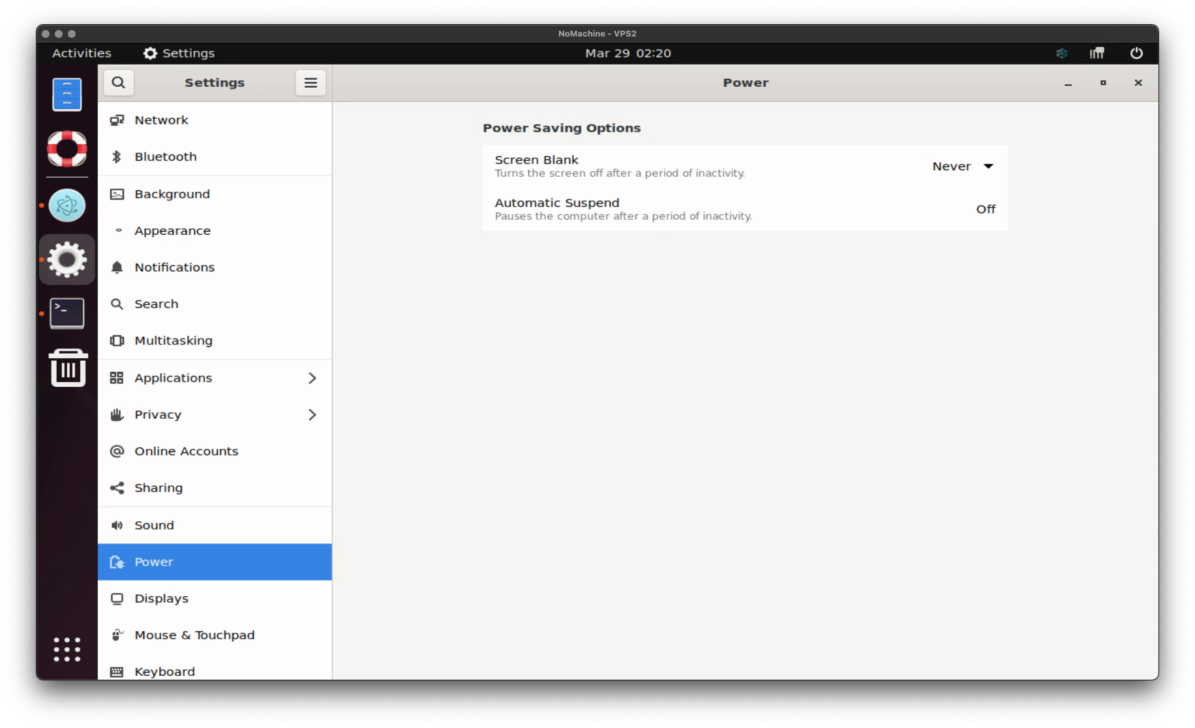Open the network status tray icon
The image size is (1195, 728).
(x=1097, y=53)
